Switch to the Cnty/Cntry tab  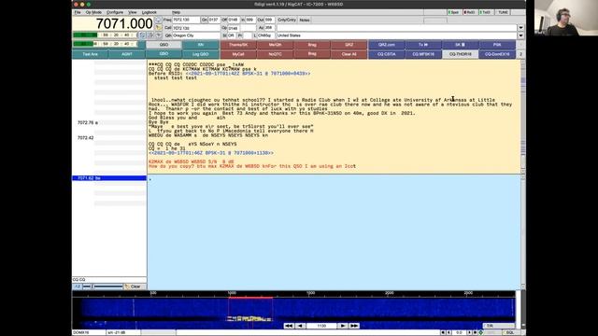click(287, 20)
